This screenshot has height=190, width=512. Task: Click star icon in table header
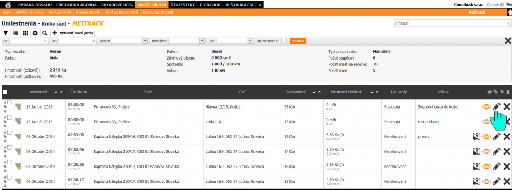click(490, 92)
